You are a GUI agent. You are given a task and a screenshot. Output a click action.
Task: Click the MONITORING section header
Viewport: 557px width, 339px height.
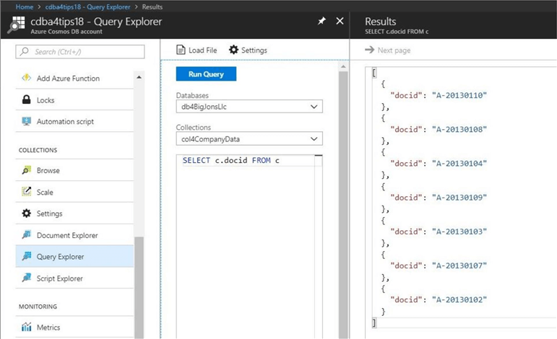[38, 307]
